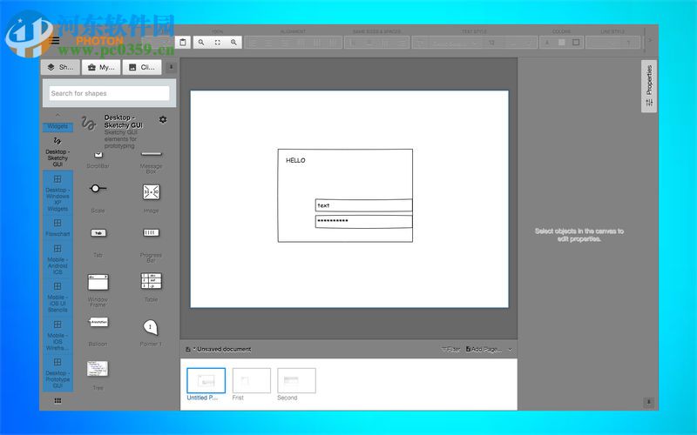Click the Add Page button

pos(484,350)
